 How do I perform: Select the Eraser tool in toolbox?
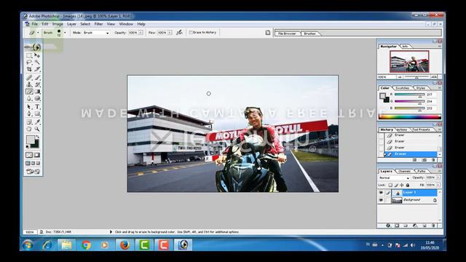(29, 92)
